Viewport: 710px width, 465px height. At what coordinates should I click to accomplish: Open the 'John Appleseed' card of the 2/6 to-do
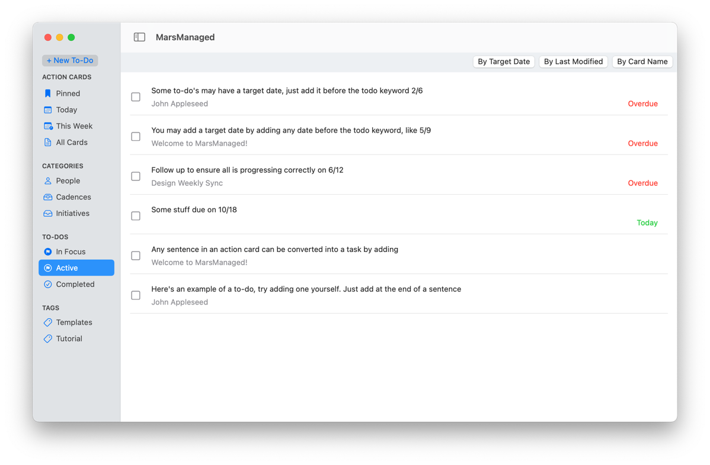click(180, 104)
